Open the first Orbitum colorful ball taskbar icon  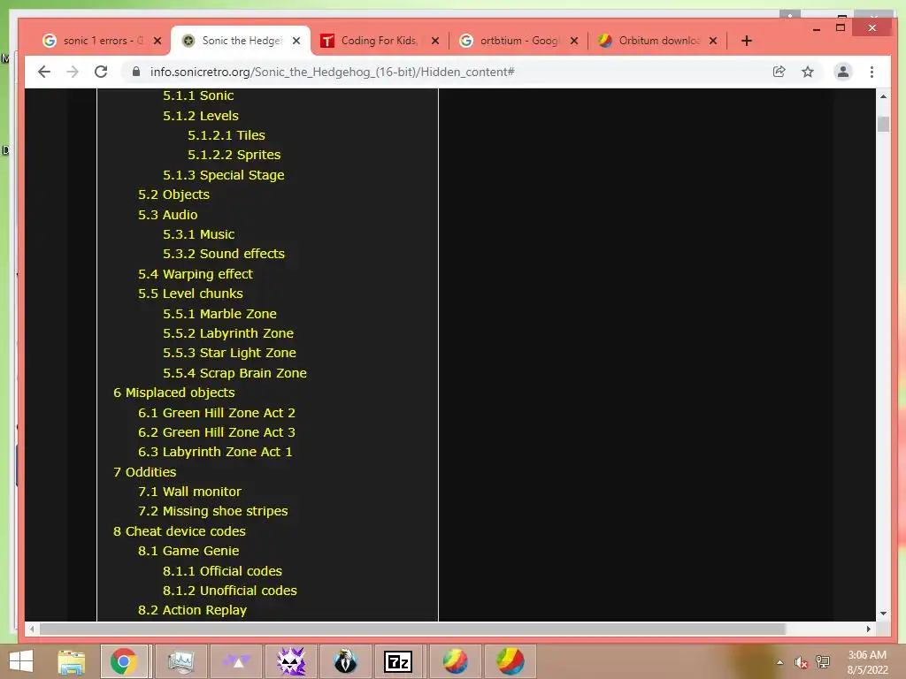pyautogui.click(x=456, y=661)
